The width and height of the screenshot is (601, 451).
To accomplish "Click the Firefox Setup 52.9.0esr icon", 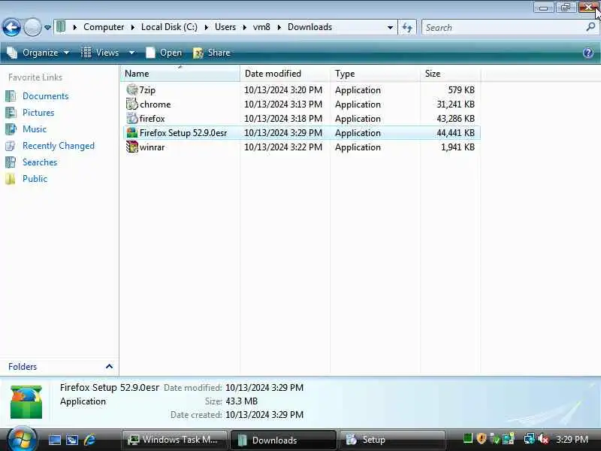I will [132, 133].
